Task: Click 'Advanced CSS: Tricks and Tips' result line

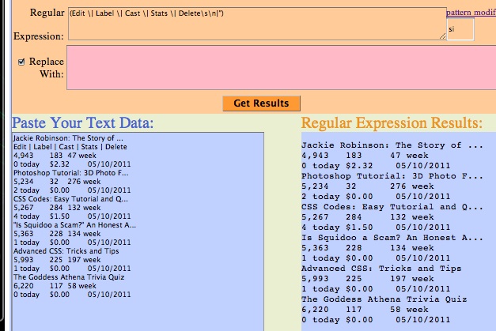Action: pyautogui.click(x=381, y=269)
